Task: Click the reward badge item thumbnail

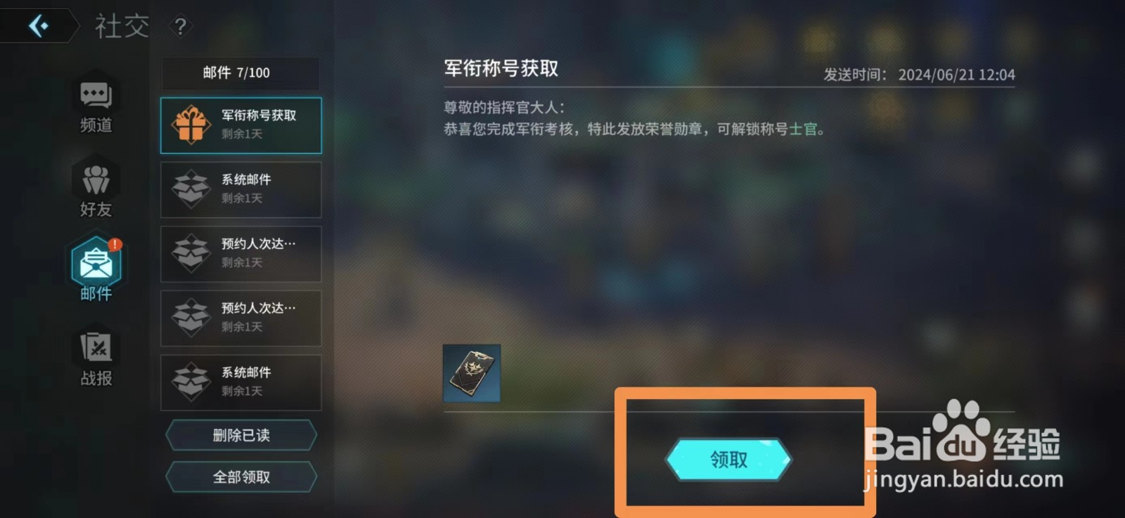Action: tap(472, 373)
